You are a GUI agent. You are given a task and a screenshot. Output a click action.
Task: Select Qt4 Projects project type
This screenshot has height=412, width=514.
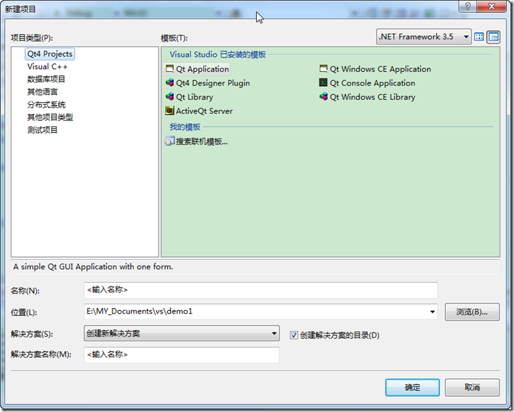pos(50,54)
